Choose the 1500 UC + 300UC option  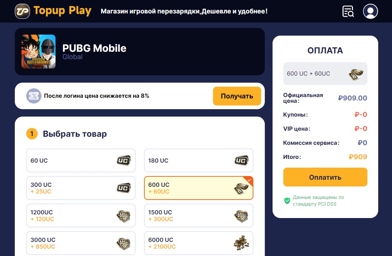pos(199,216)
